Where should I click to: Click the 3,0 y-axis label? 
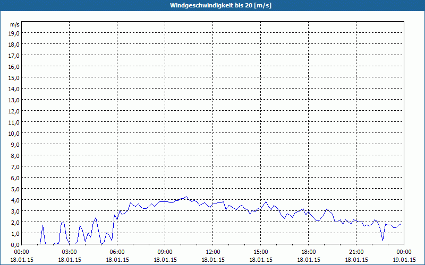(15, 211)
